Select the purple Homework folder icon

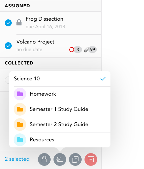pos(20,94)
